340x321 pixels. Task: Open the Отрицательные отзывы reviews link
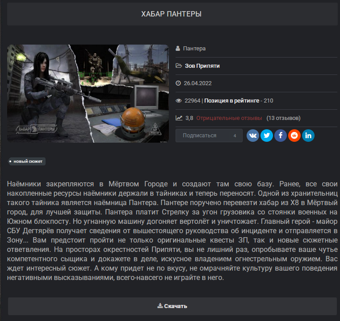click(229, 118)
